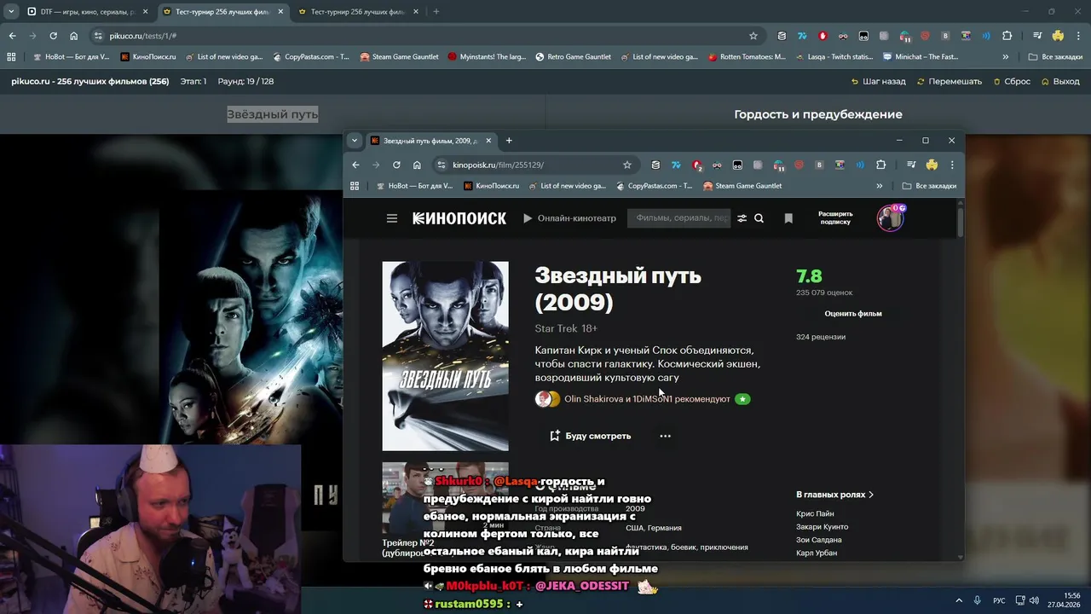Open the Kinopoisk hamburger menu
Image resolution: width=1091 pixels, height=614 pixels.
tap(392, 218)
